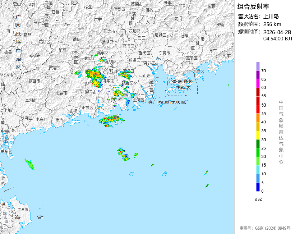Click the 罗定市 map label
This screenshot has width=295, height=234.
pos(54,67)
